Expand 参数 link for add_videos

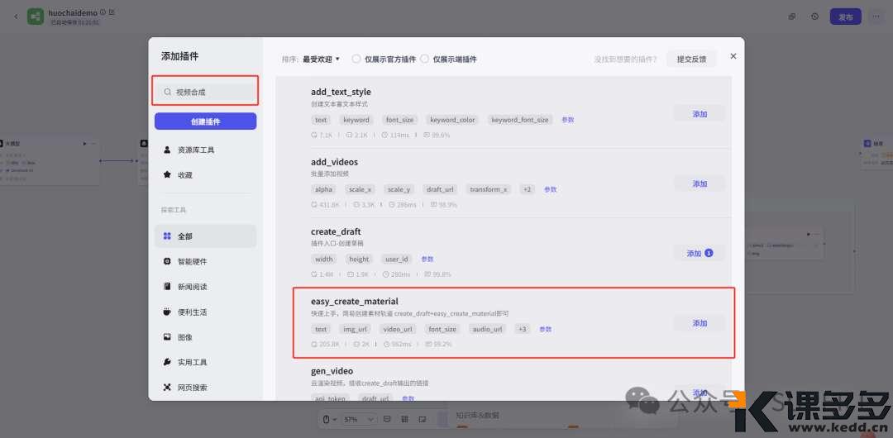point(550,190)
